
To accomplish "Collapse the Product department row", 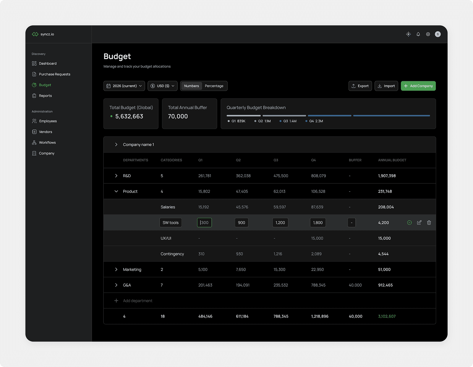I will (116, 191).
